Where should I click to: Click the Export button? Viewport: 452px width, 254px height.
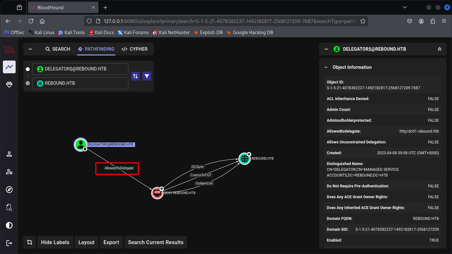click(111, 242)
